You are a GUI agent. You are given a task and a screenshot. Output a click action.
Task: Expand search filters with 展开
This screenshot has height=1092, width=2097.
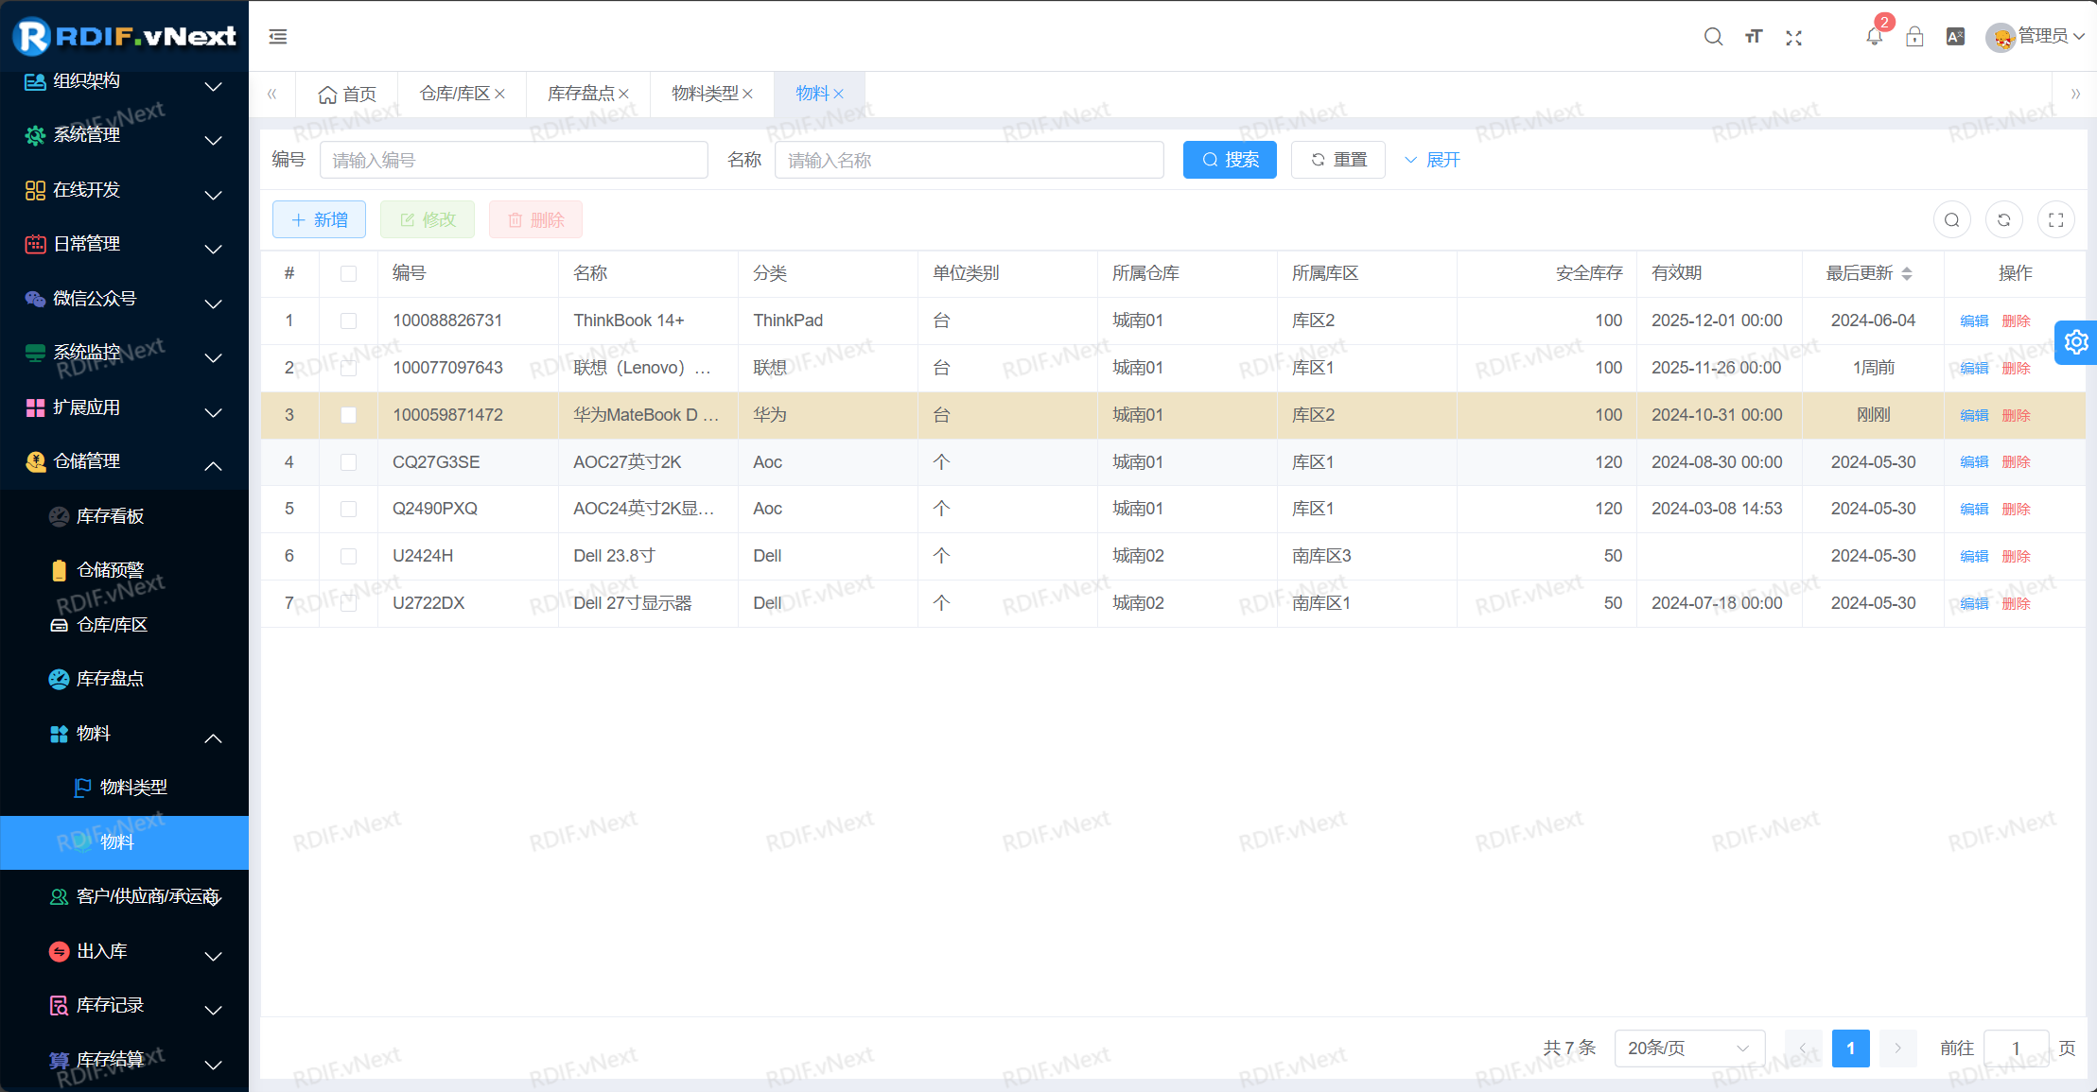tap(1432, 160)
